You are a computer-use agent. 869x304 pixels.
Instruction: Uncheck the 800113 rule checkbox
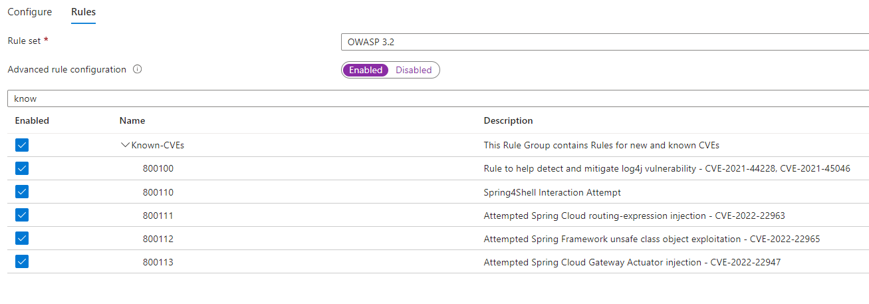pyautogui.click(x=22, y=262)
